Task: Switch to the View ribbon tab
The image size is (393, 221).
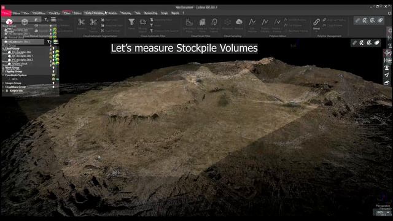Action: click(x=26, y=13)
